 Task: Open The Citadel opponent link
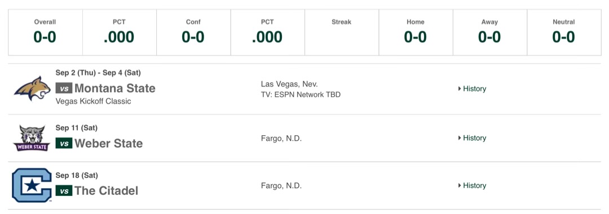click(107, 191)
